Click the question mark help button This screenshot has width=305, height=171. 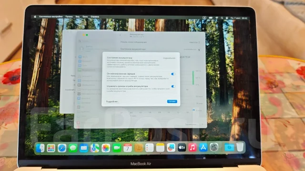point(202,124)
